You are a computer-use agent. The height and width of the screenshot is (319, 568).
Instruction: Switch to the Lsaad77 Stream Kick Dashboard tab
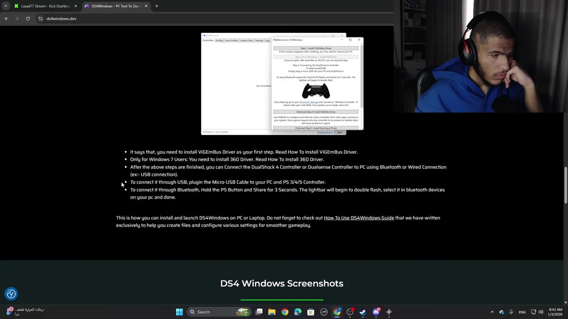pyautogui.click(x=45, y=6)
